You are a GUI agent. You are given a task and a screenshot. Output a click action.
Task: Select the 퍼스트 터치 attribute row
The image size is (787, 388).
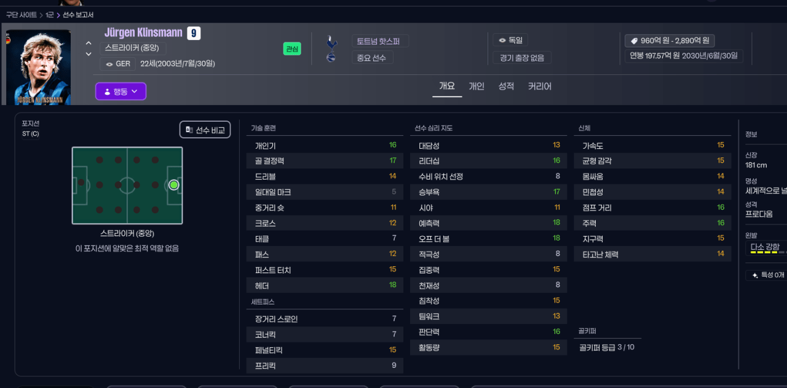click(x=325, y=270)
